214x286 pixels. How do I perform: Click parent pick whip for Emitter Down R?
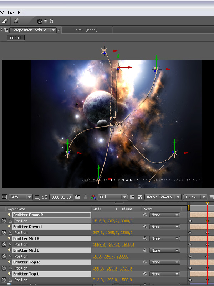[145, 215]
